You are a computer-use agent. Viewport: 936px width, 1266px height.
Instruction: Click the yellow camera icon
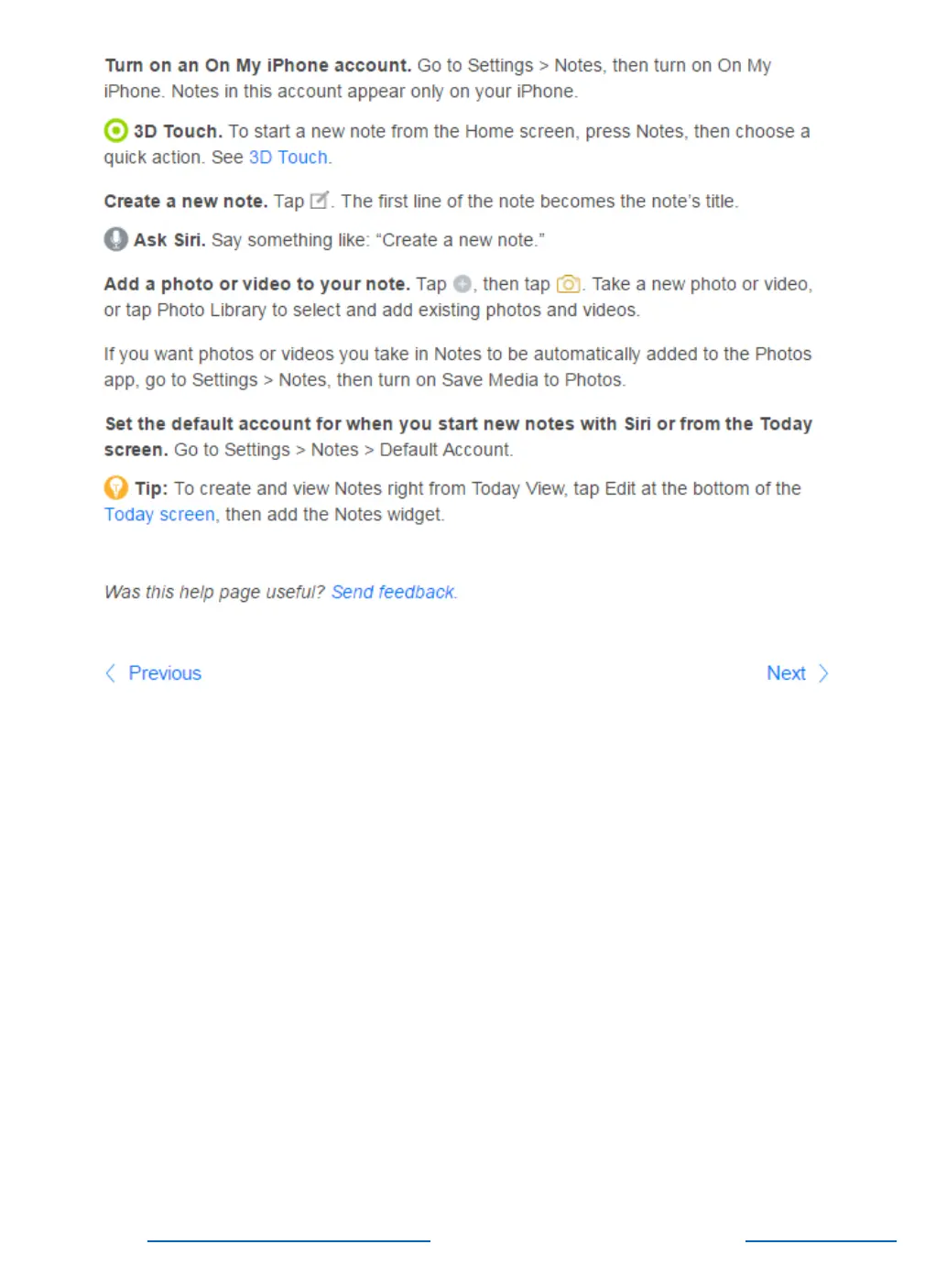point(568,284)
